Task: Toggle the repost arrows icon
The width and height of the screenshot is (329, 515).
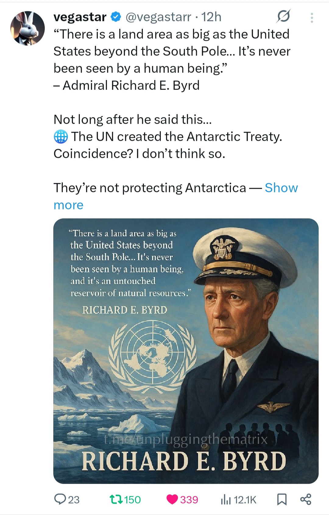Action: pyautogui.click(x=116, y=499)
